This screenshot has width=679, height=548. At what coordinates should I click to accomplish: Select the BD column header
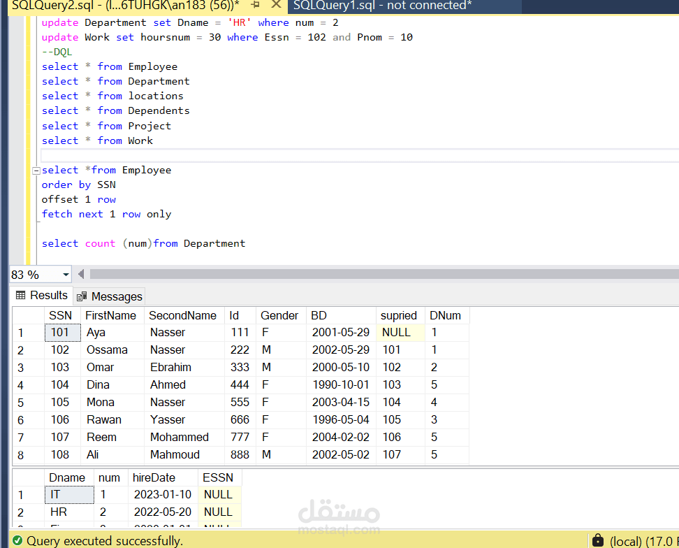(x=341, y=315)
